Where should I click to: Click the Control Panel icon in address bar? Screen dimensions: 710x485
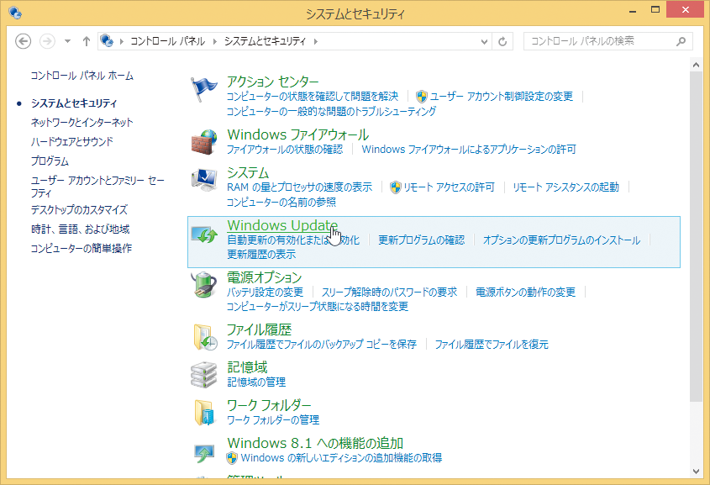point(107,40)
